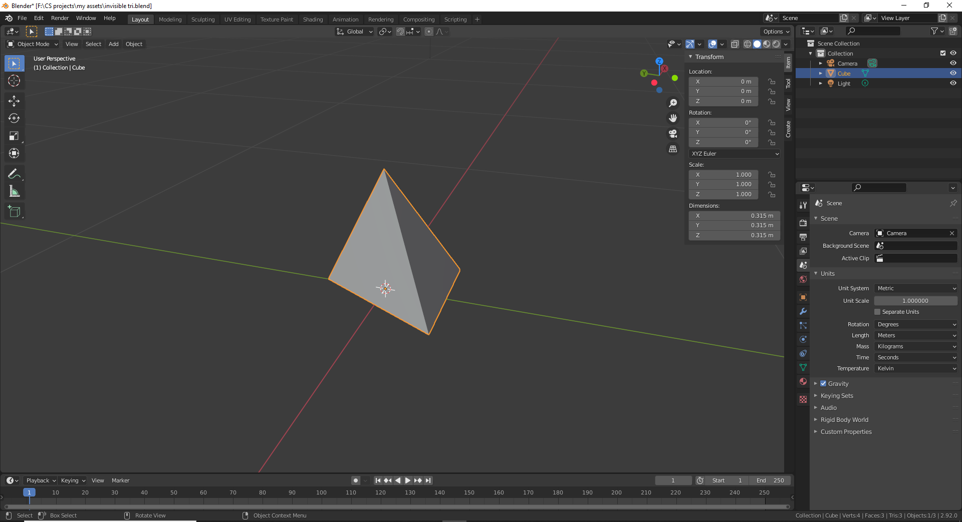The width and height of the screenshot is (962, 522).
Task: Expand the Keying Sets panel
Action: coord(837,395)
